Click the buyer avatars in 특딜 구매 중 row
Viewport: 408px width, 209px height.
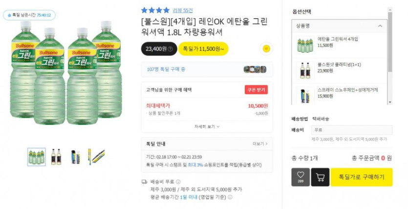point(255,69)
